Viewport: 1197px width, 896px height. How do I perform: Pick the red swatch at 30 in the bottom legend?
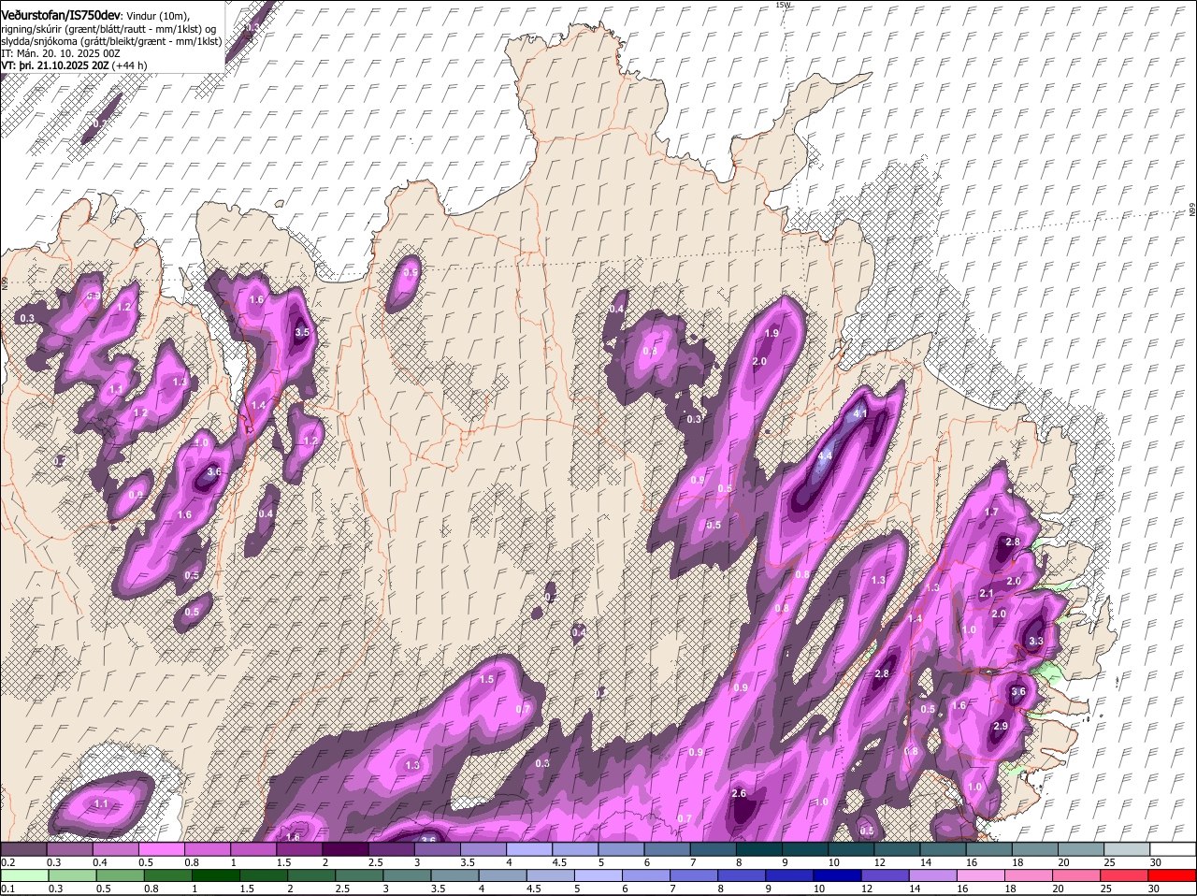click(1172, 876)
